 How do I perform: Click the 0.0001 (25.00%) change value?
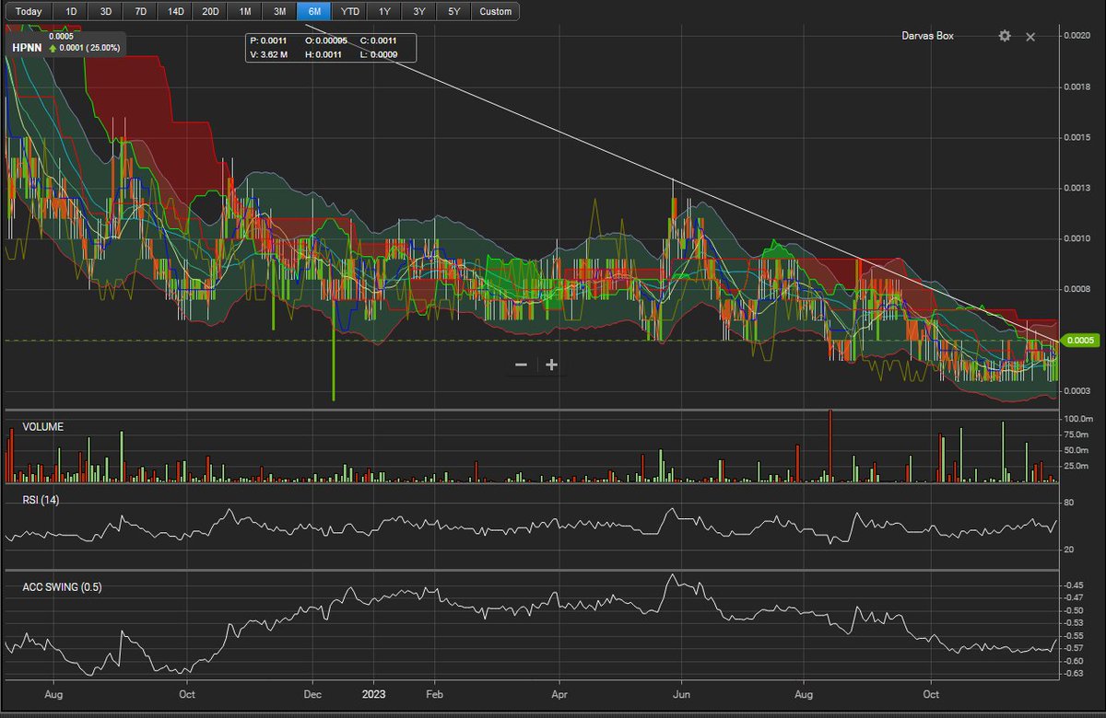(88, 48)
